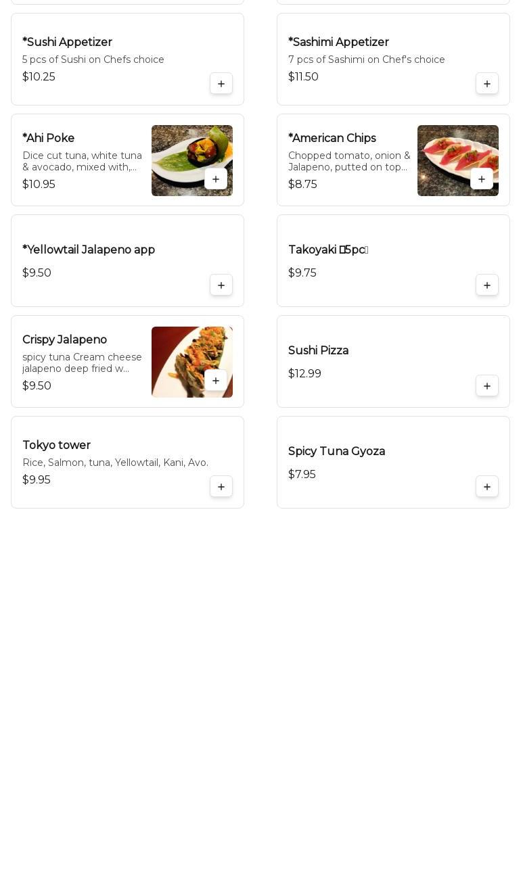Open the Sushi Appetizer item title
The height and width of the screenshot is (871, 521).
(67, 42)
